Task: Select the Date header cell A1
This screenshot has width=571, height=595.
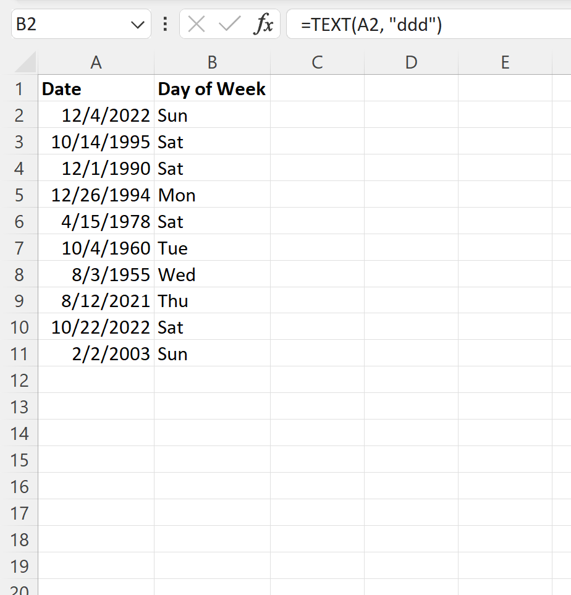Action: 96,89
